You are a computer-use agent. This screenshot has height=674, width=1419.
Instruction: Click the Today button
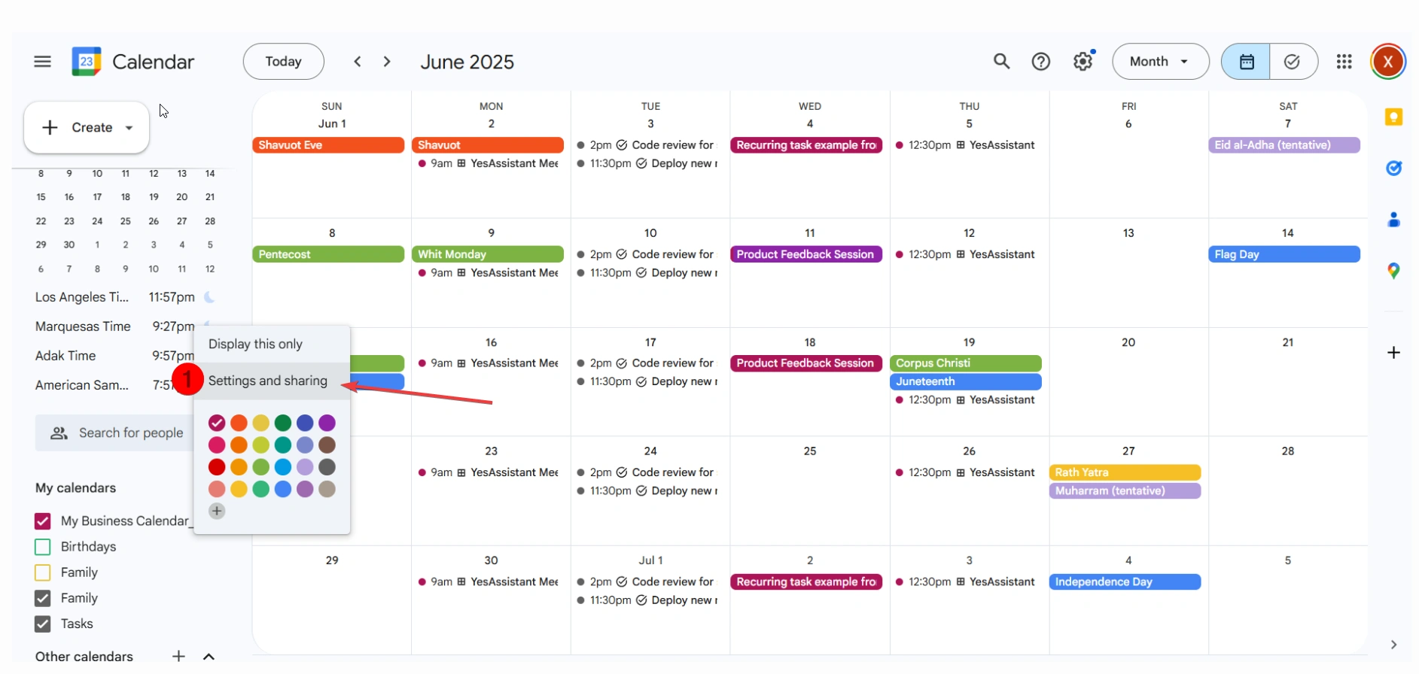point(283,62)
